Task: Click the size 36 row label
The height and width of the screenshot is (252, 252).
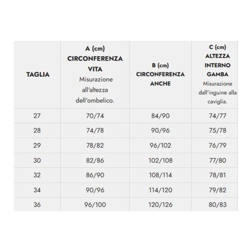Action: pyautogui.click(x=37, y=205)
